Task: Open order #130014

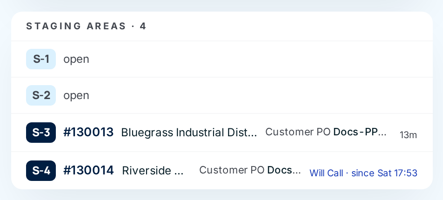Action: [x=88, y=170]
